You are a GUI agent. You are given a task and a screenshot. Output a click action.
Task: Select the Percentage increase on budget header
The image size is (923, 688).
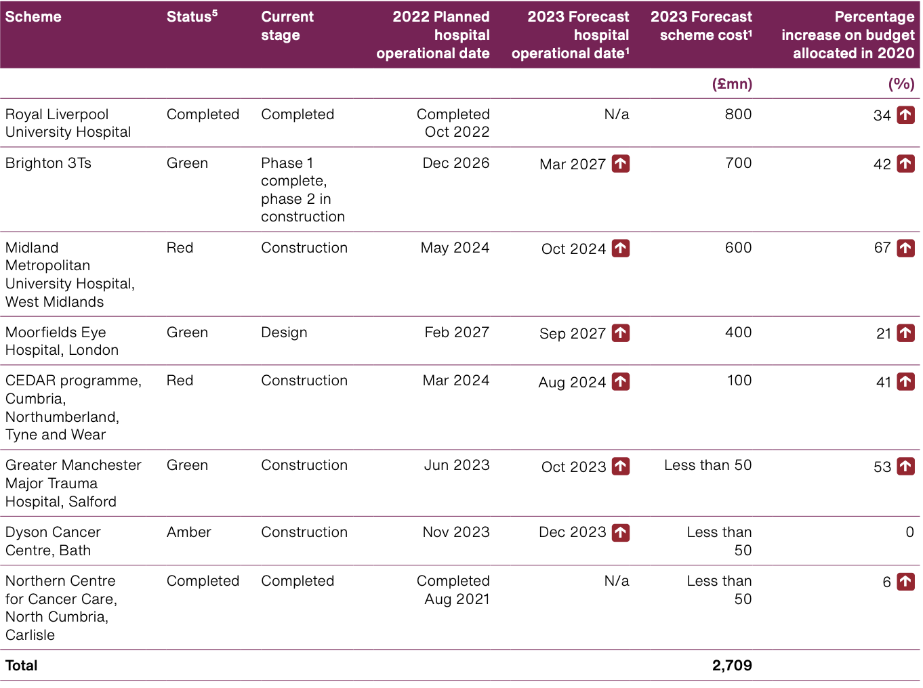tap(848, 35)
